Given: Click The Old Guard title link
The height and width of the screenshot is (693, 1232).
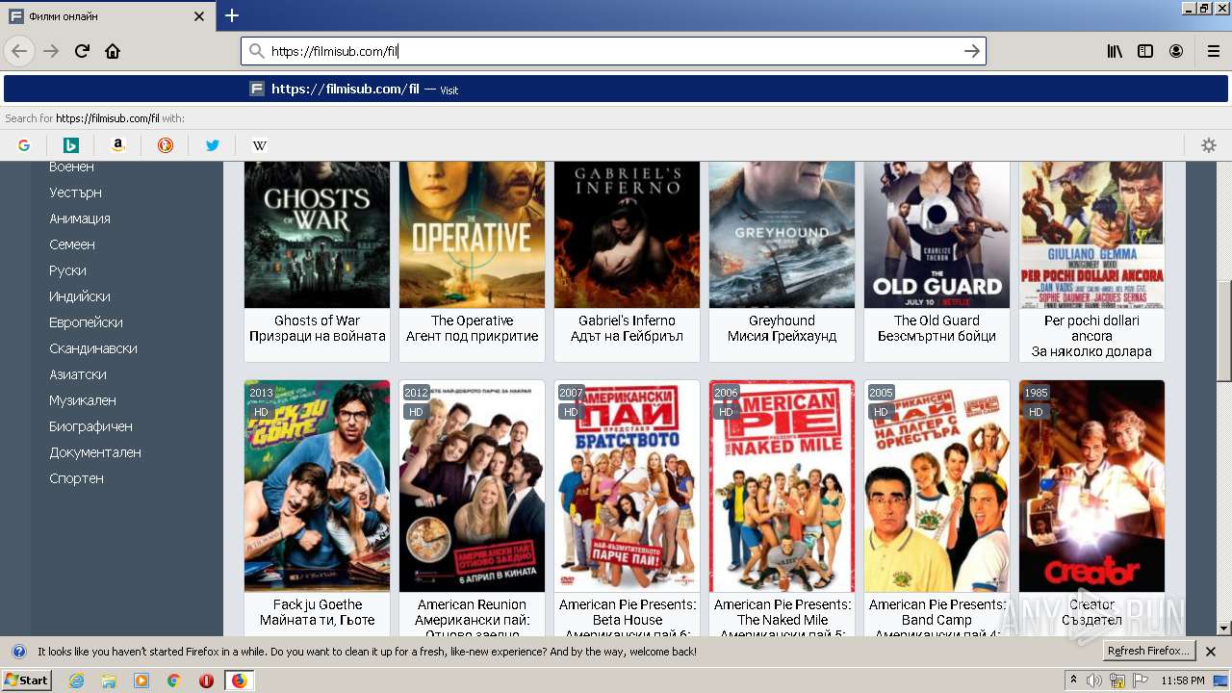Looking at the screenshot, I should (x=937, y=321).
